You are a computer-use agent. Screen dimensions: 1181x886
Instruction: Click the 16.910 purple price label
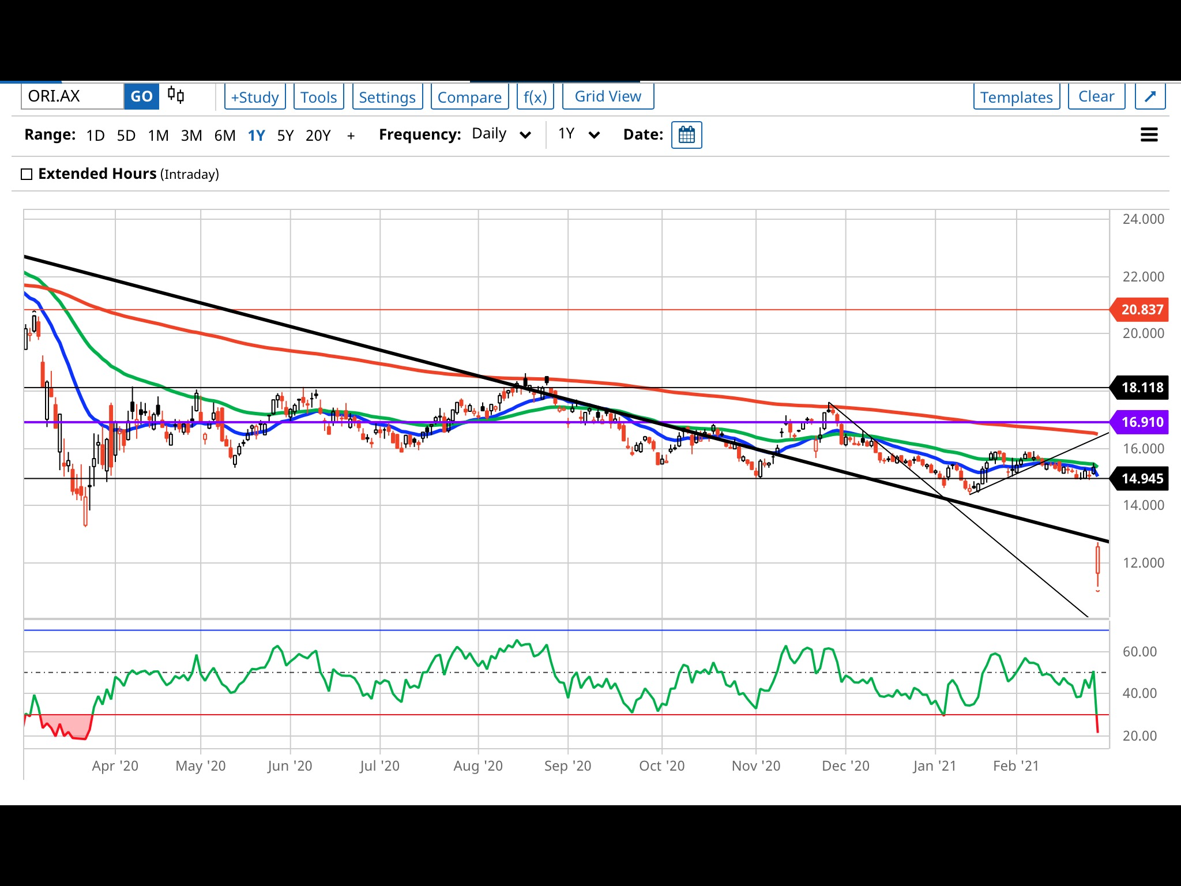[1139, 422]
